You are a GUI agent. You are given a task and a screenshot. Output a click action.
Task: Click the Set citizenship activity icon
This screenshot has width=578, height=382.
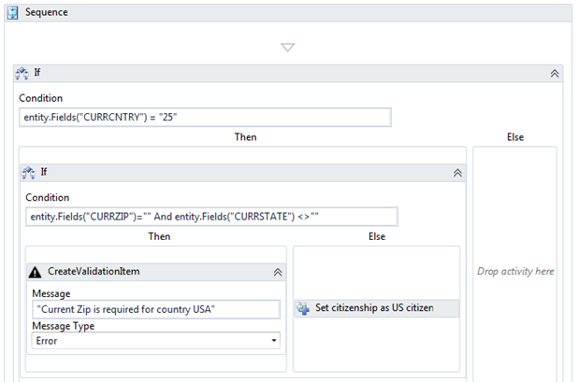tap(304, 308)
